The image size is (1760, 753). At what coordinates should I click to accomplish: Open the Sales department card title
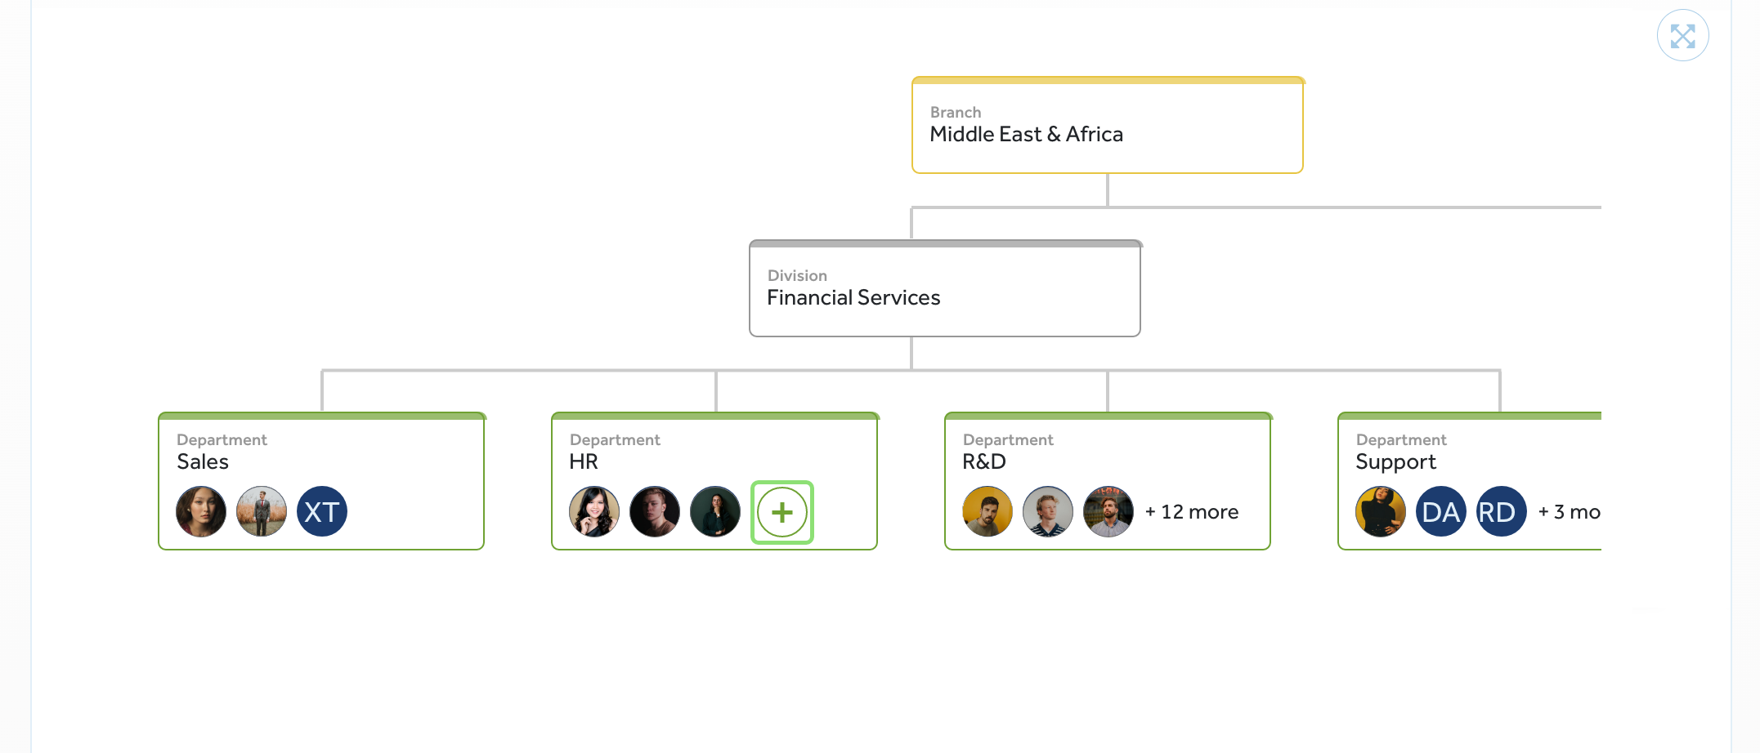coord(203,461)
